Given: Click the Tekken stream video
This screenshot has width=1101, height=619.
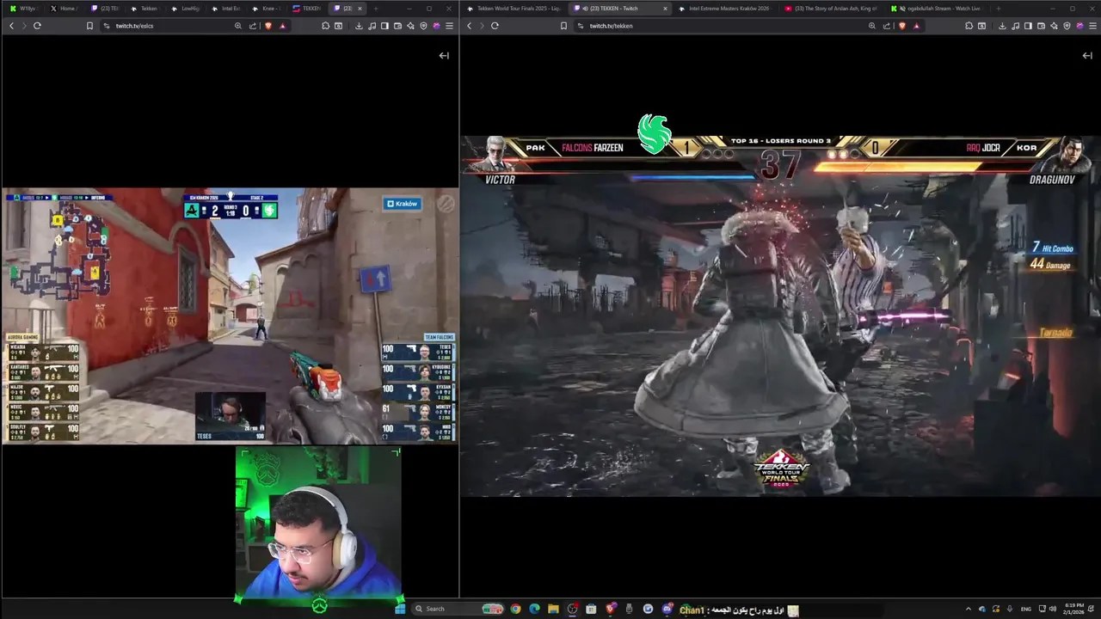Looking at the screenshot, I should [781, 316].
